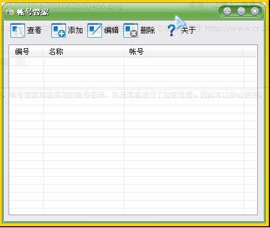Click the 编辑 (edit) pencil icon
Viewport: 270px width, 228px height.
95,30
